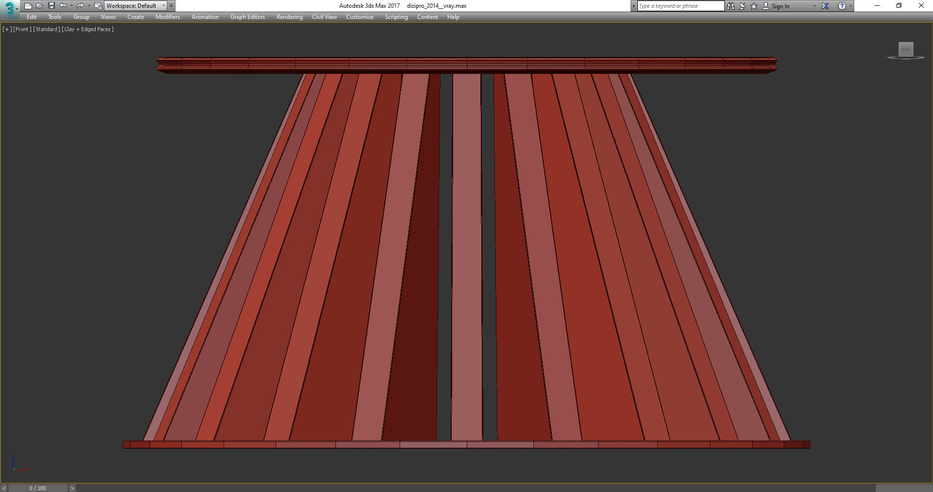Click the keyword search input field

pos(681,6)
